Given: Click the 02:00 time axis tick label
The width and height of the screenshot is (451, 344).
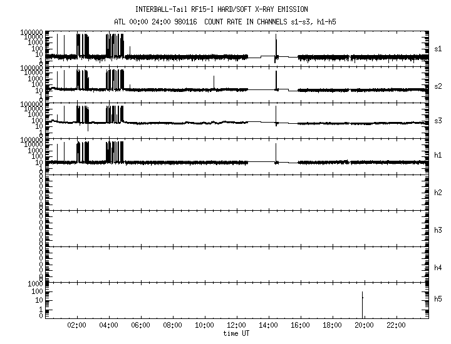Looking at the screenshot, I should point(77,326).
